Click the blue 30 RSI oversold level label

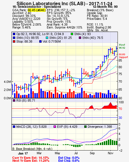[120, 118]
